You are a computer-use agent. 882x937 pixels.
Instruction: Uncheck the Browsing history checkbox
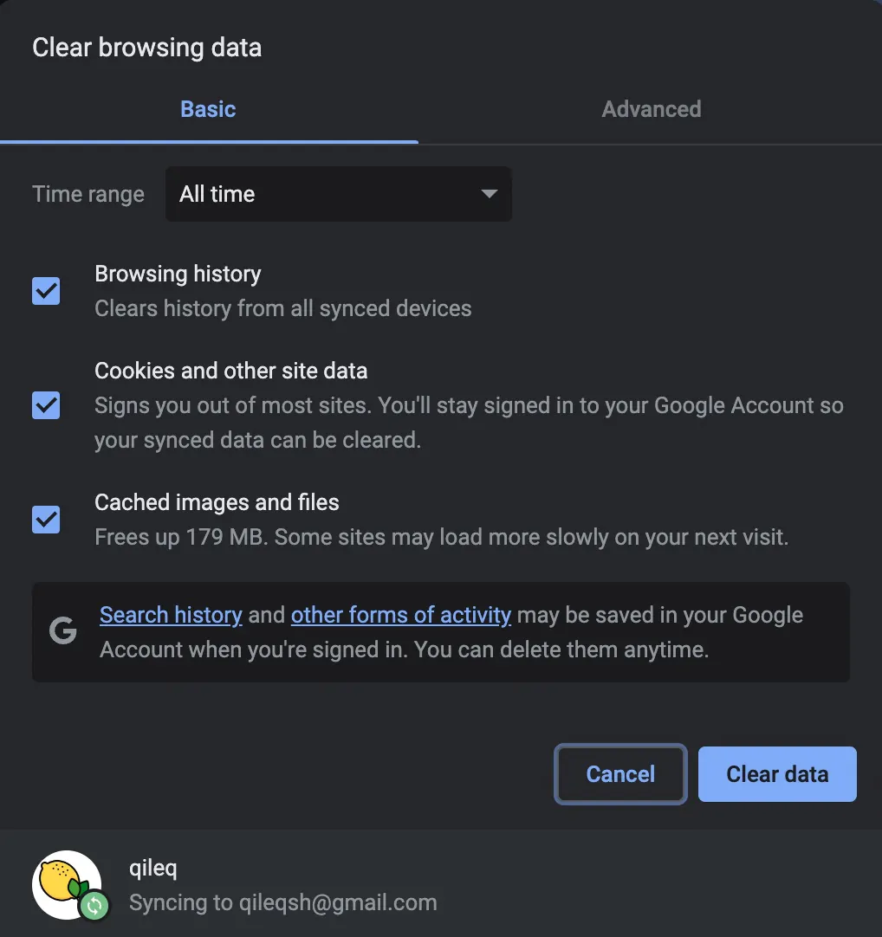pos(46,291)
